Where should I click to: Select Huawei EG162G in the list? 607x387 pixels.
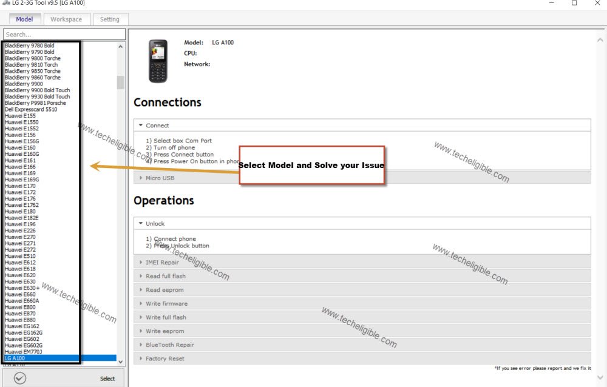24,333
